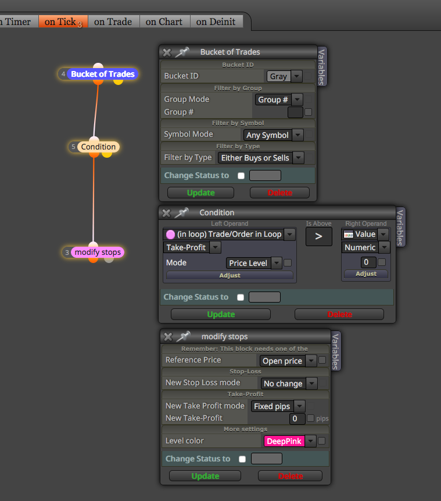Open Variables side tab on modify stops
The width and height of the screenshot is (441, 501).
coord(336,351)
